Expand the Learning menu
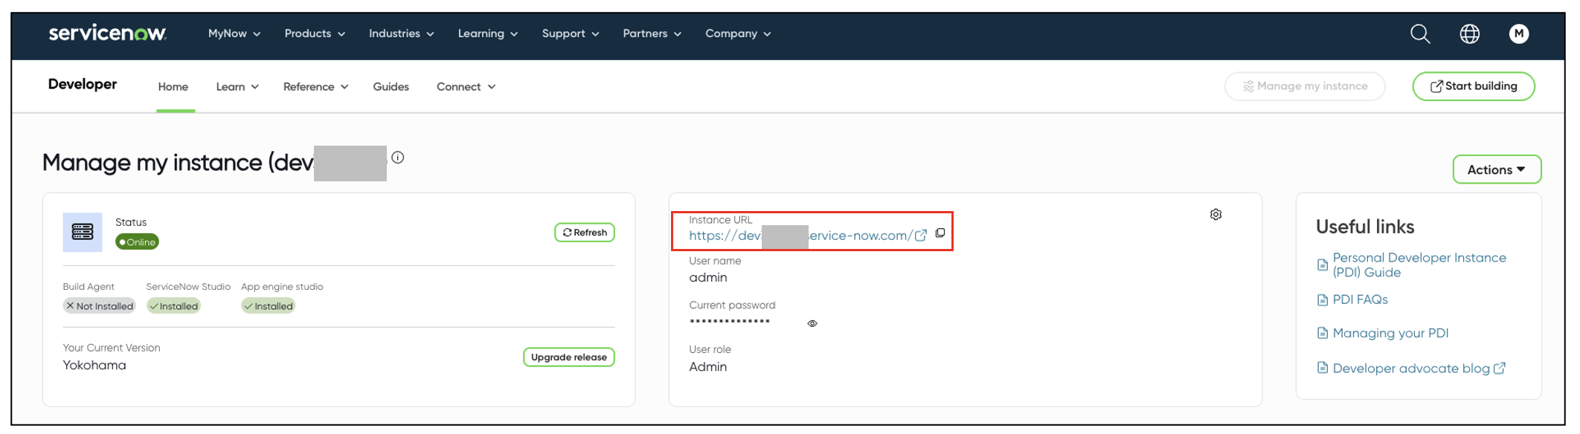The height and width of the screenshot is (434, 1580). 488,33
